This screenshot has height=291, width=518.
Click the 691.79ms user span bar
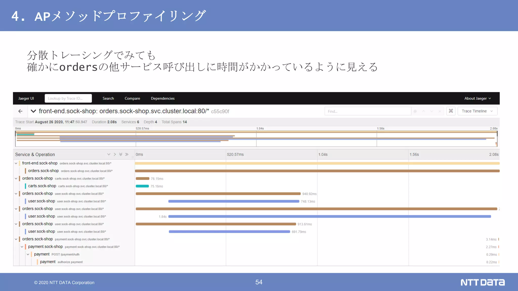(229, 232)
